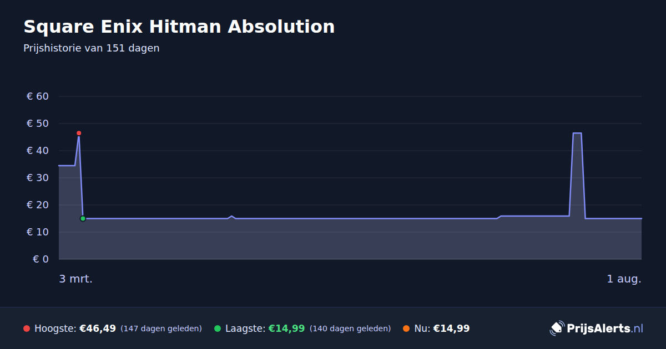Screen dimensions: 666x349
Task: Click the 1 aug. end date label
Action: pos(624,279)
